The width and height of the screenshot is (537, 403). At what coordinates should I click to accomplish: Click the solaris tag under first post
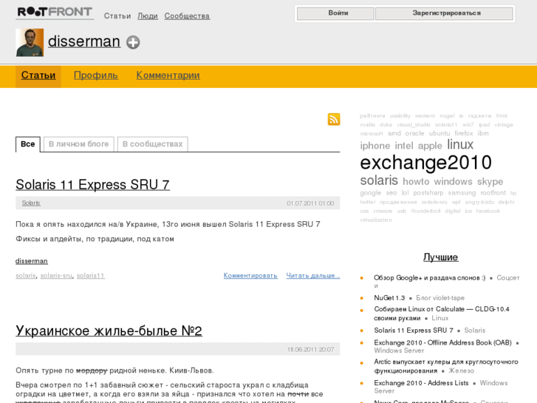point(26,275)
